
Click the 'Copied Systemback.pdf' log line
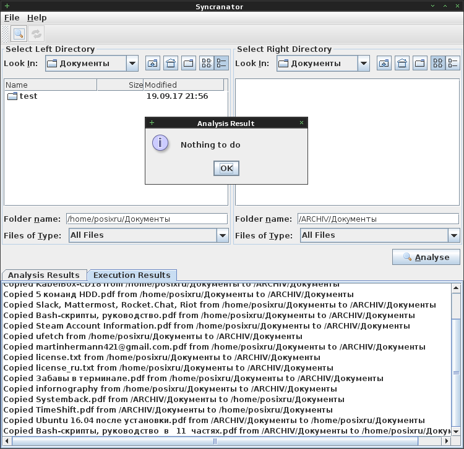174,400
